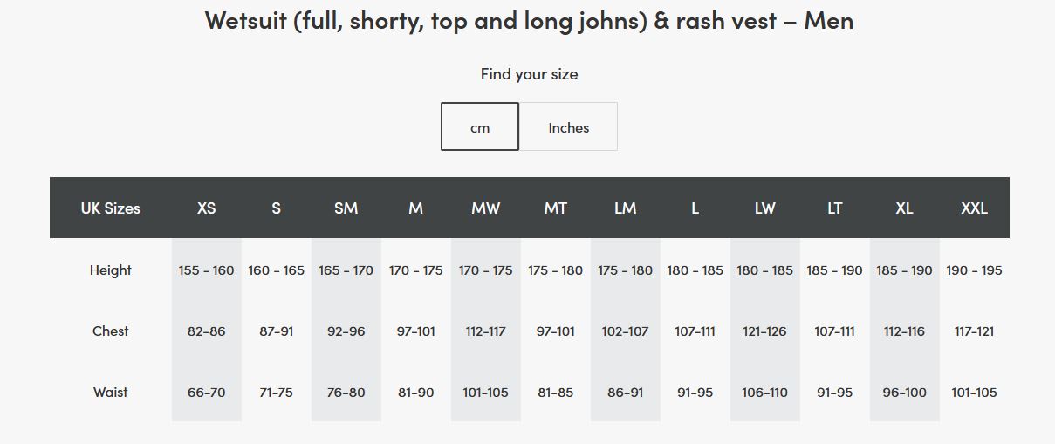Click the Height row label
Image resolution: width=1055 pixels, height=444 pixels.
coord(110,270)
